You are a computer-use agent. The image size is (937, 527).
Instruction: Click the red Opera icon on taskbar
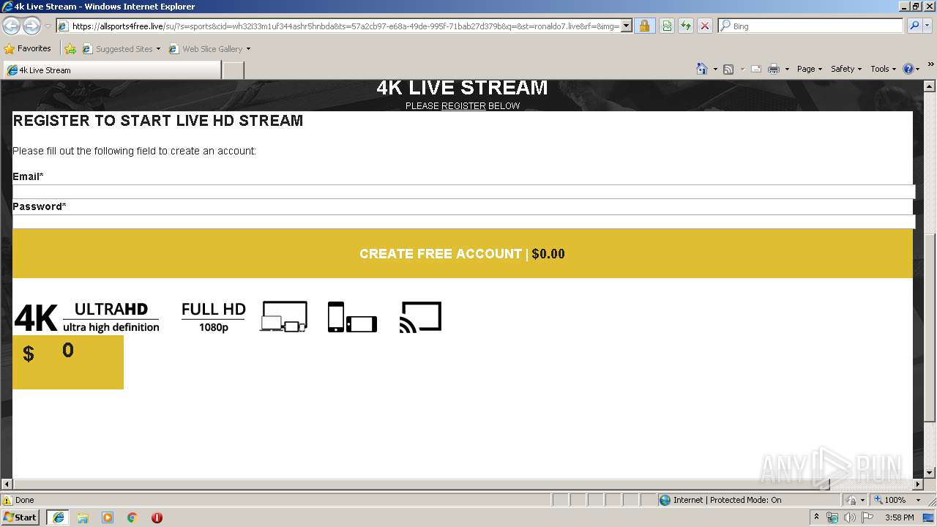157,517
